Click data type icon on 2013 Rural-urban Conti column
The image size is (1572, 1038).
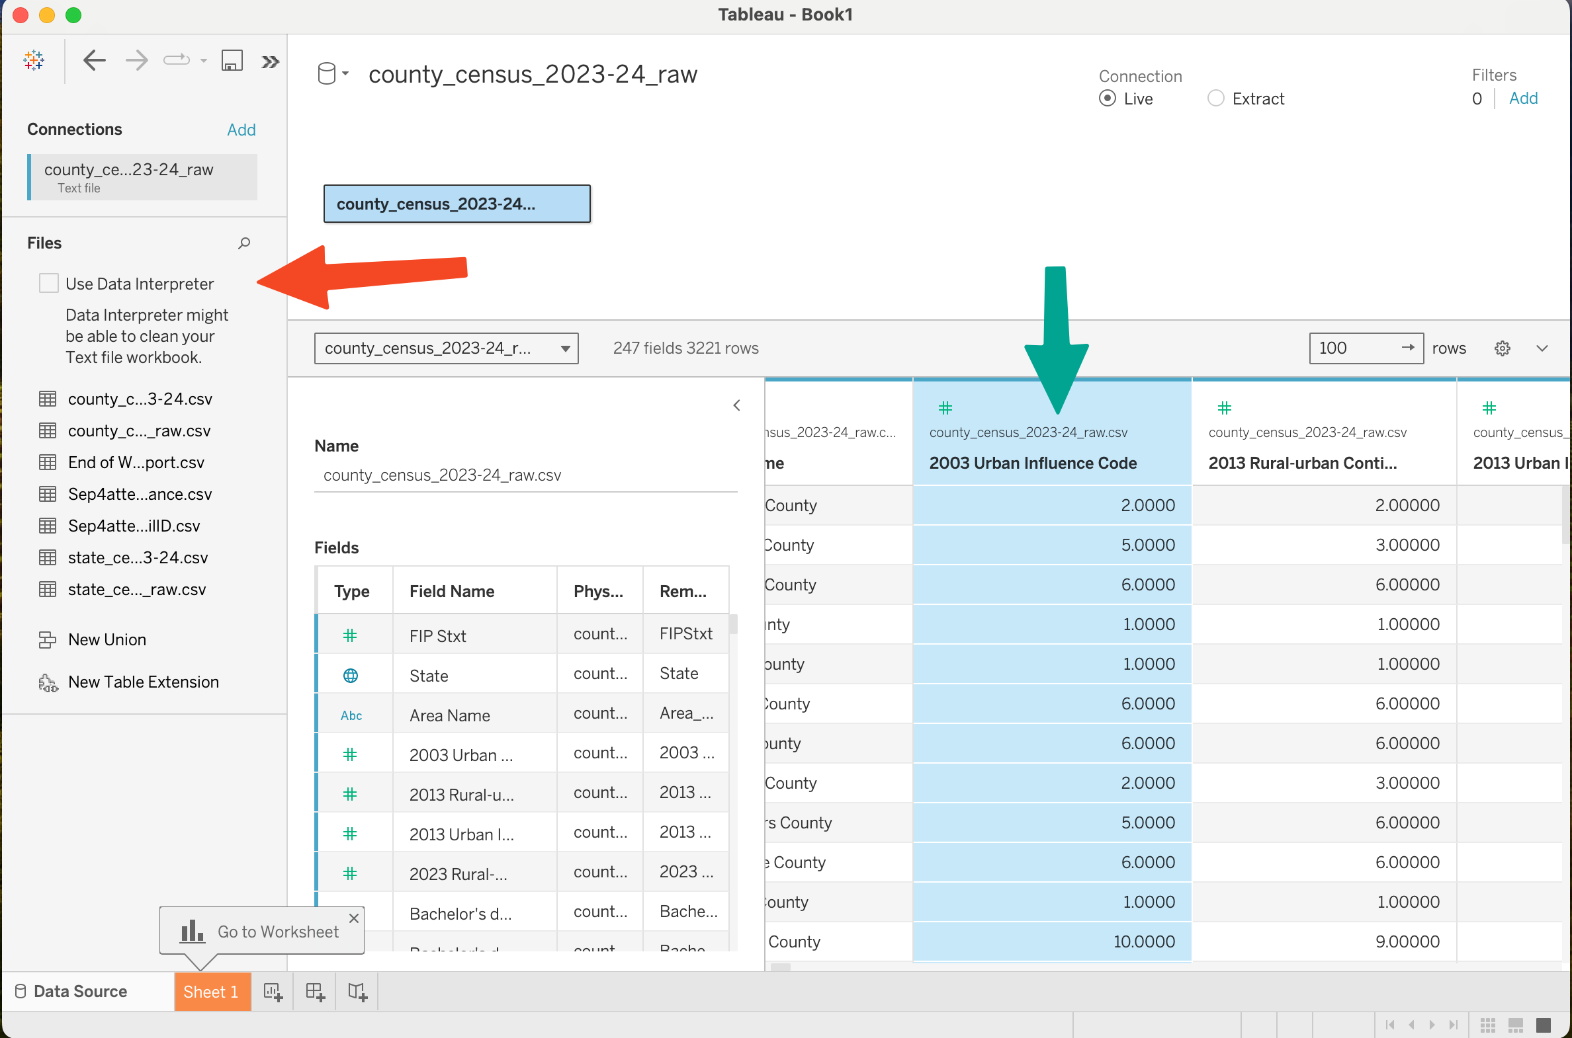(x=1224, y=408)
